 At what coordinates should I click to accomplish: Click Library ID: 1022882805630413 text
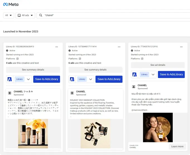[20, 47]
